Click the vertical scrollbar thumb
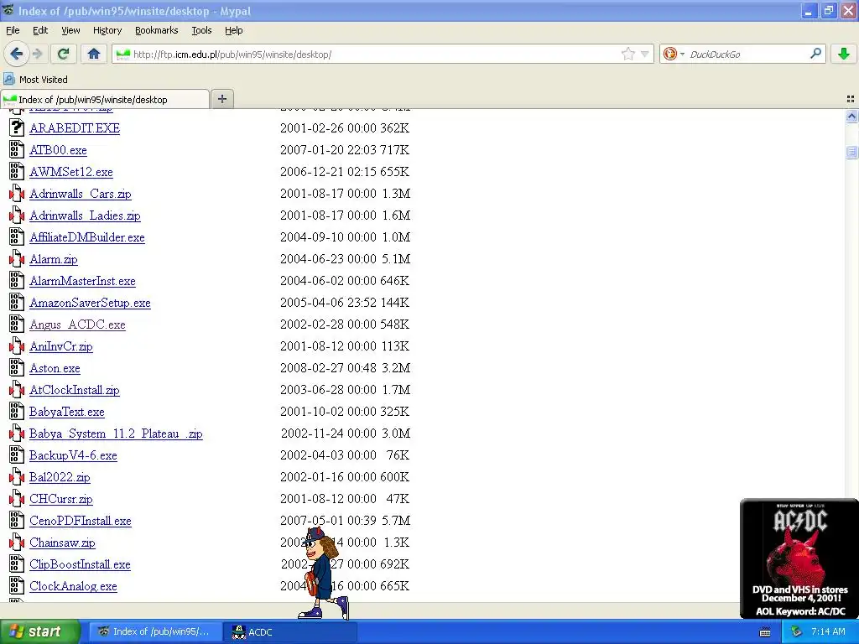859x644 pixels. coord(851,152)
